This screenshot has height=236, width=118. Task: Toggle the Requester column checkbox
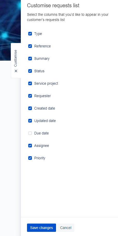pyautogui.click(x=30, y=96)
